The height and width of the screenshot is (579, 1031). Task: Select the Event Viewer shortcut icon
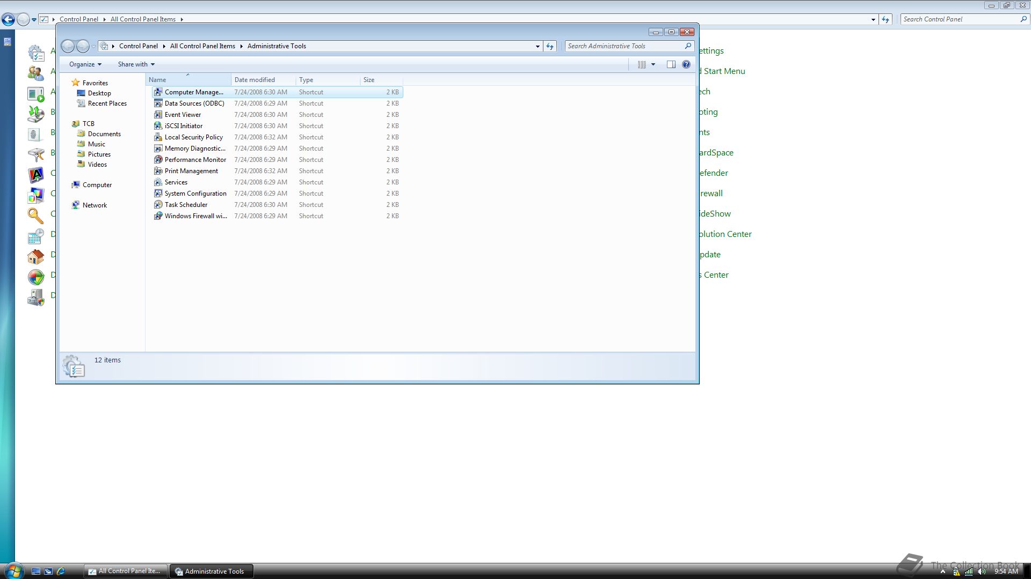click(x=158, y=115)
